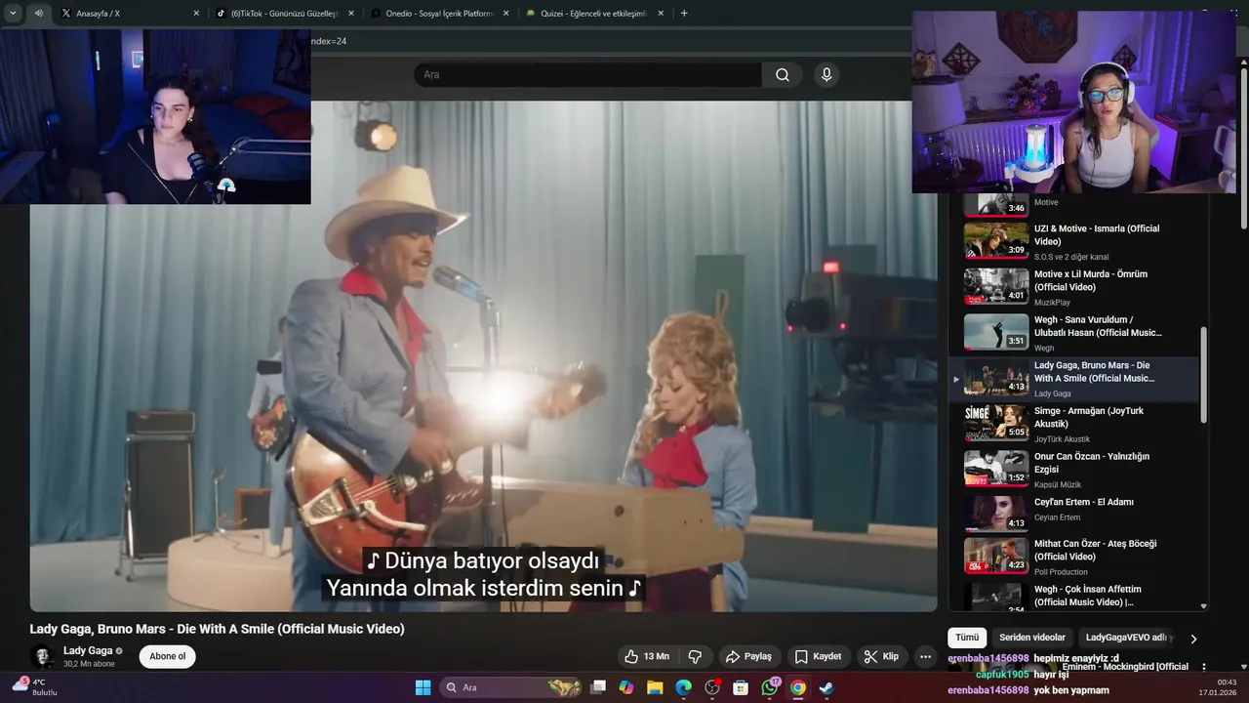Open the weather widget showing 4°C

pos(33,686)
